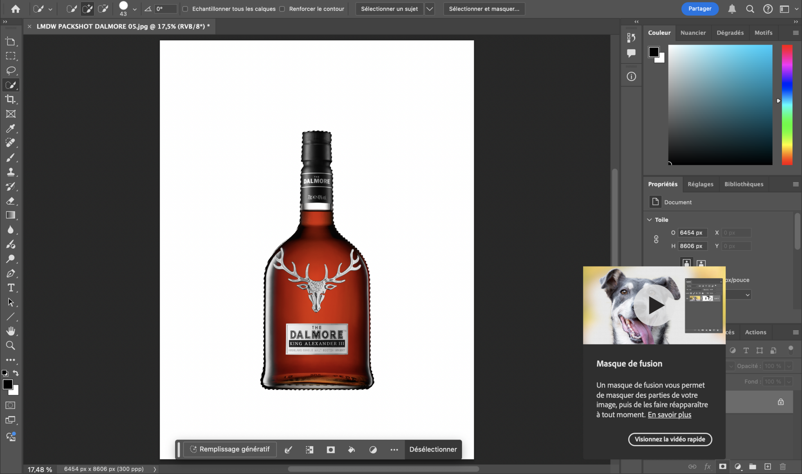Select the Eraser tool
This screenshot has width=802, height=474.
pyautogui.click(x=11, y=201)
